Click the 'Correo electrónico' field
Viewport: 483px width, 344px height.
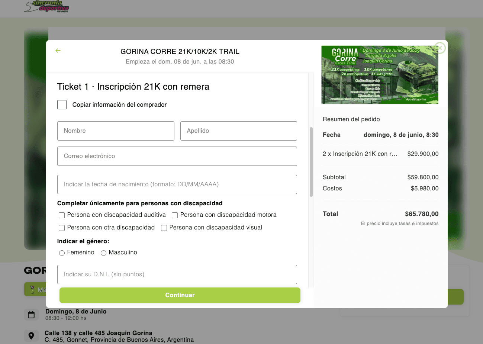[177, 156]
